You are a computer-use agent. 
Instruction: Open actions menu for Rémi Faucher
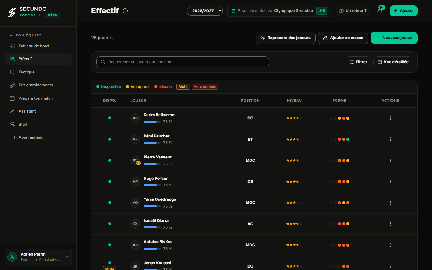coord(390,139)
